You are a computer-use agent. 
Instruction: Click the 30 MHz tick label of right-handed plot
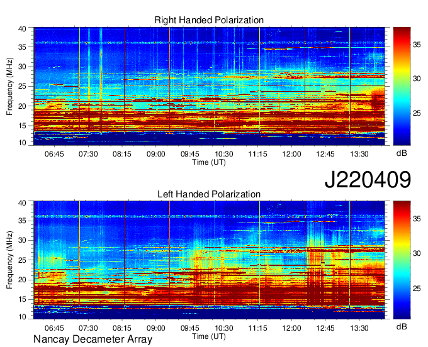pos(23,67)
